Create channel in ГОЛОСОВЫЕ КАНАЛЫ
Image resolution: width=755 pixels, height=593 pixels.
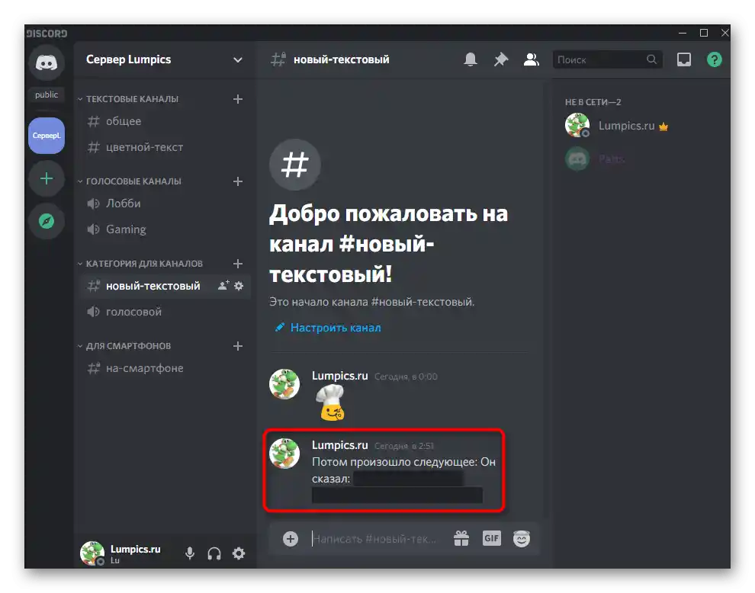click(238, 181)
